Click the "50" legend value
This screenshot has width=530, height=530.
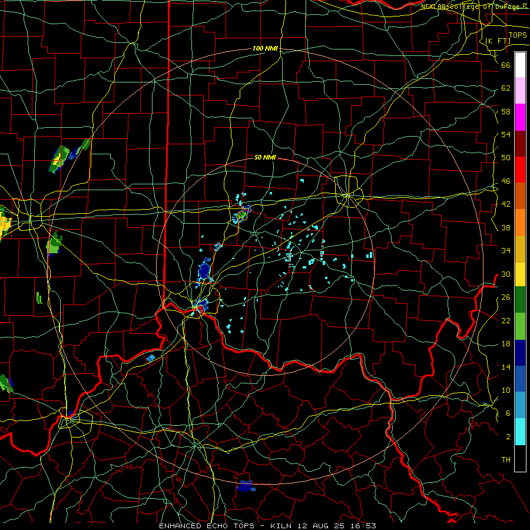click(x=506, y=158)
